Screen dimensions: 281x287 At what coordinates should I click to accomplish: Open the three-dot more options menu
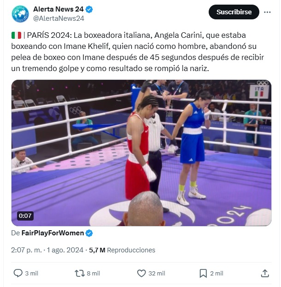pos(267,12)
